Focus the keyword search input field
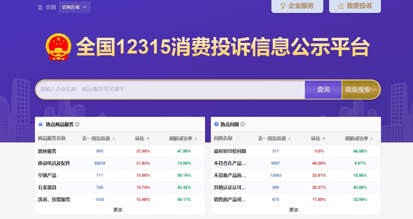The width and height of the screenshot is (413, 219). 170,89
